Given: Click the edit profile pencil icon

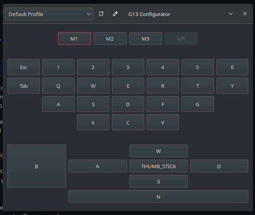Looking at the screenshot, I should [x=115, y=14].
